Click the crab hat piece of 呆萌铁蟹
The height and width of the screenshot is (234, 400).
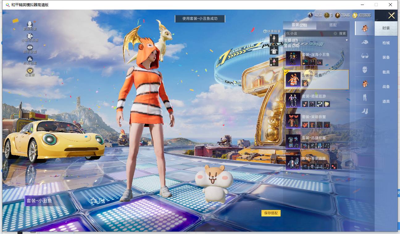305,125
